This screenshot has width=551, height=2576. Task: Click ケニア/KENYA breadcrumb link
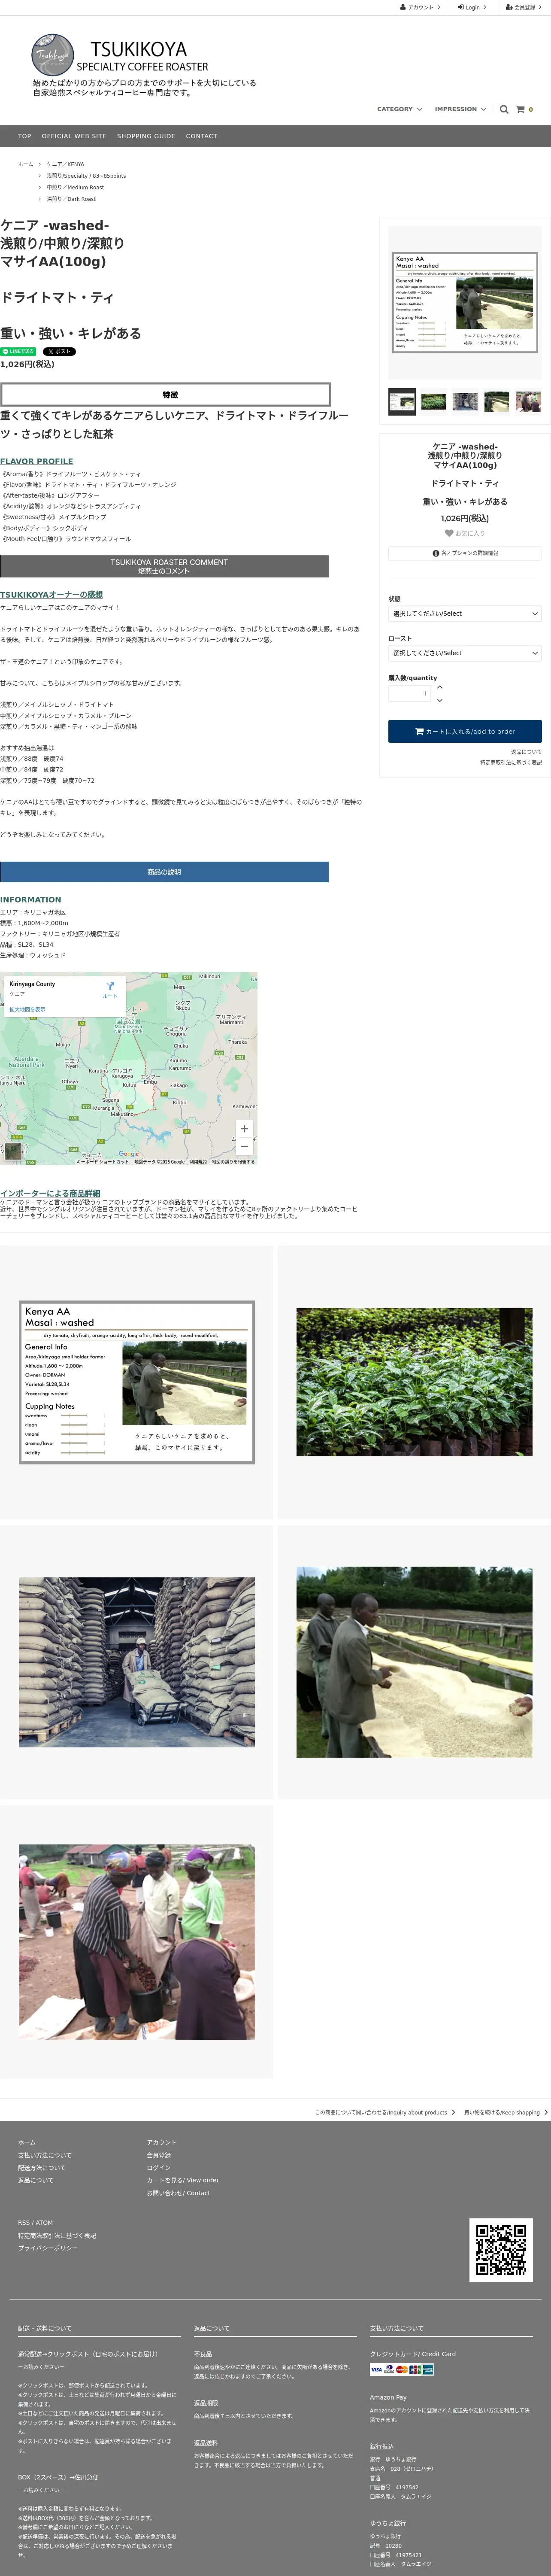(65, 164)
